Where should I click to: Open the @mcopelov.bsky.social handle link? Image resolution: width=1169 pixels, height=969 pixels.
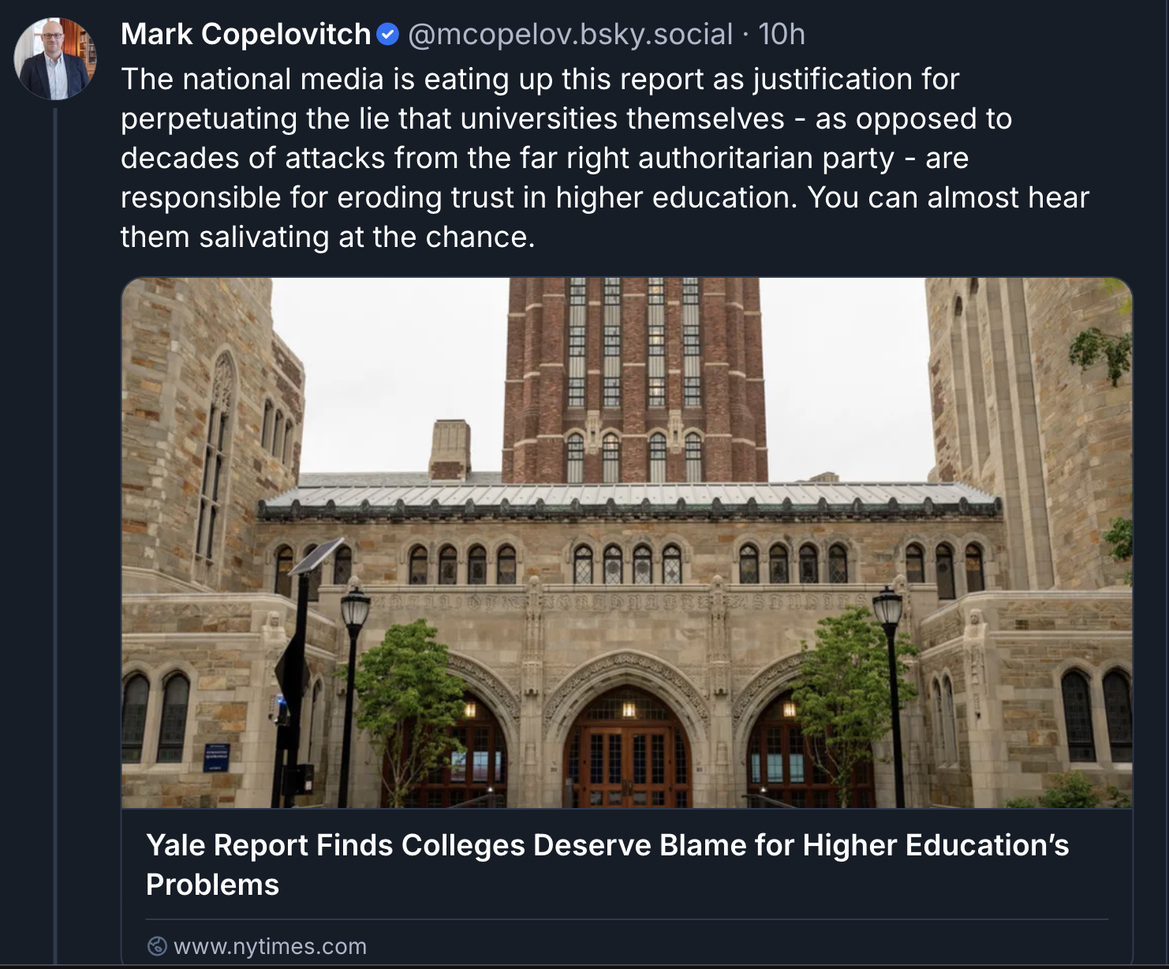pyautogui.click(x=570, y=35)
